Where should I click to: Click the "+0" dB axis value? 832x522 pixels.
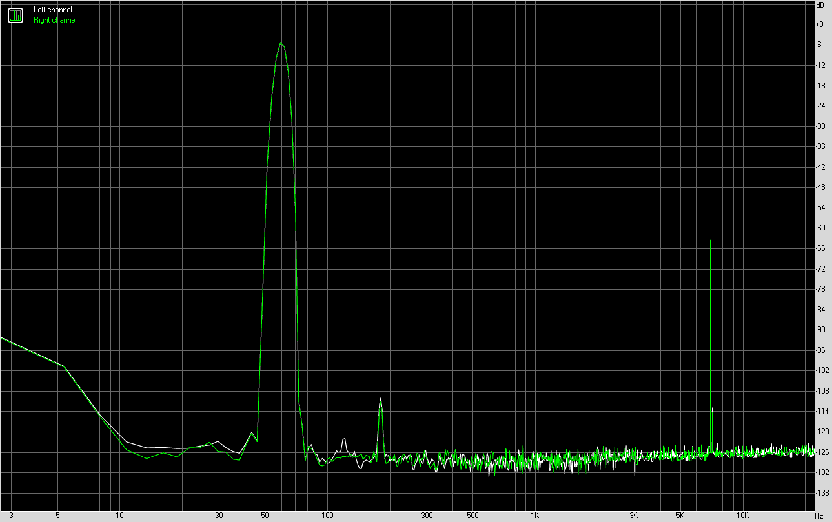tap(820, 25)
